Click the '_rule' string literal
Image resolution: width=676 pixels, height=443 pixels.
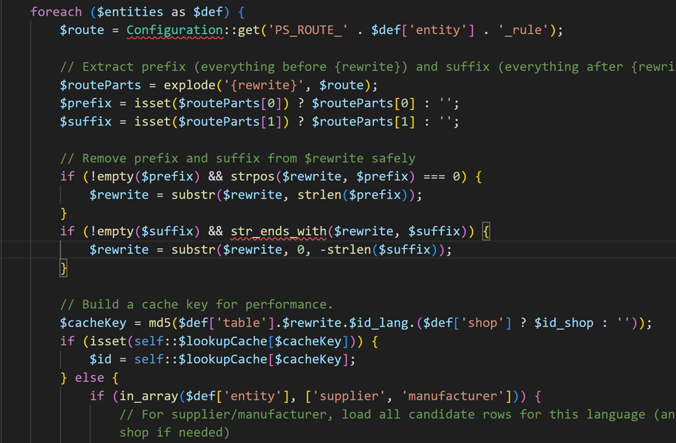point(524,30)
